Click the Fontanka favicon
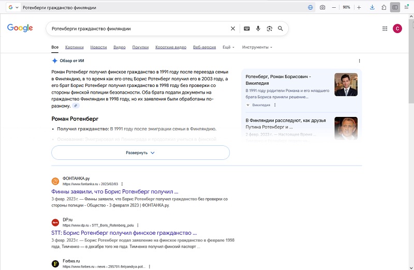Image resolution: width=414 pixels, height=270 pixels. [x=55, y=181]
